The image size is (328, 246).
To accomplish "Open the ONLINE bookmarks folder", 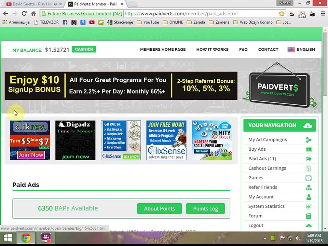I will tap(173, 22).
